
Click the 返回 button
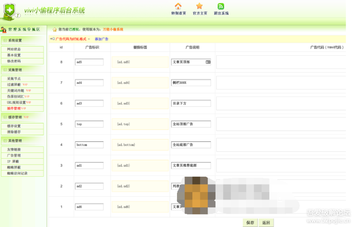[266, 223]
